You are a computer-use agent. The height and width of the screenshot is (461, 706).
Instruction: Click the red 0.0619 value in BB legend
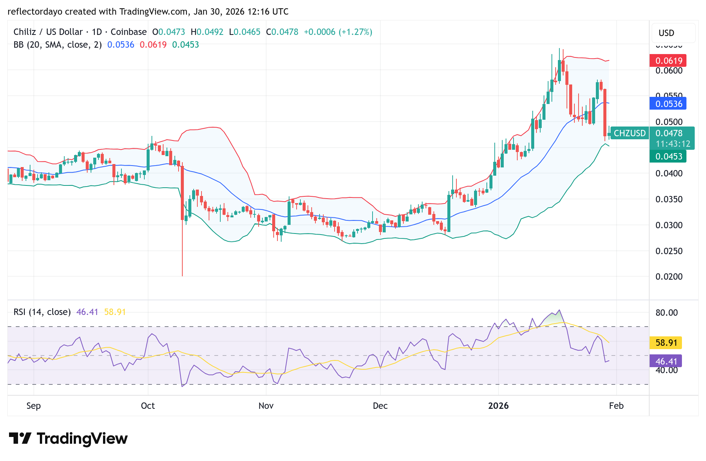click(153, 45)
